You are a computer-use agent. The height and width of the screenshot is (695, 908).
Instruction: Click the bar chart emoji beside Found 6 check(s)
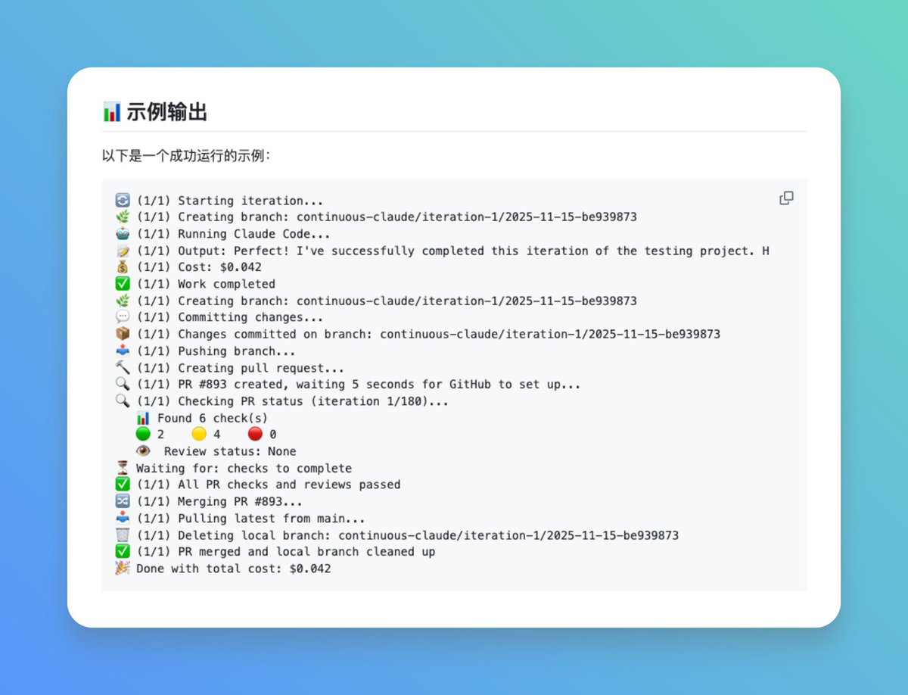(143, 418)
